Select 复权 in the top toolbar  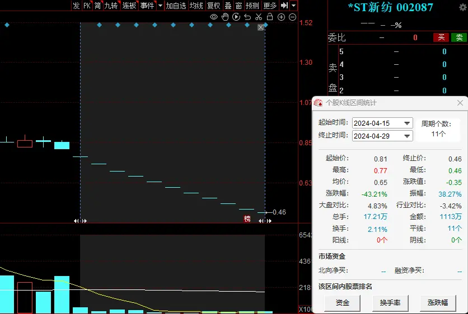(x=213, y=6)
